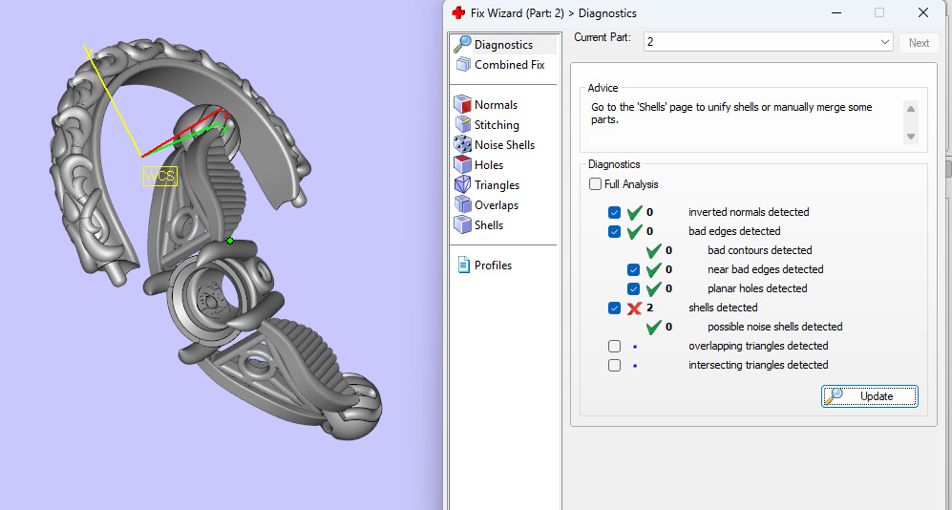Viewport: 952px width, 510px height.
Task: Close the Fix Wizard window
Action: tap(922, 12)
